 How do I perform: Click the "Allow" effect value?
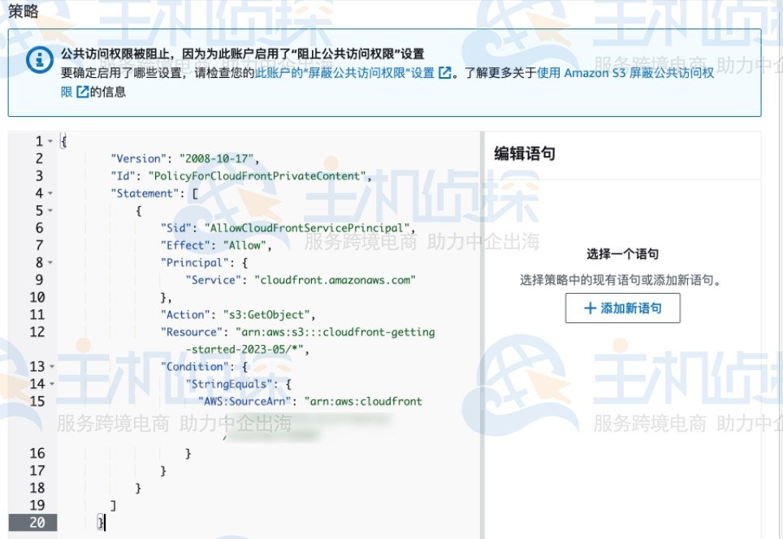tap(244, 245)
